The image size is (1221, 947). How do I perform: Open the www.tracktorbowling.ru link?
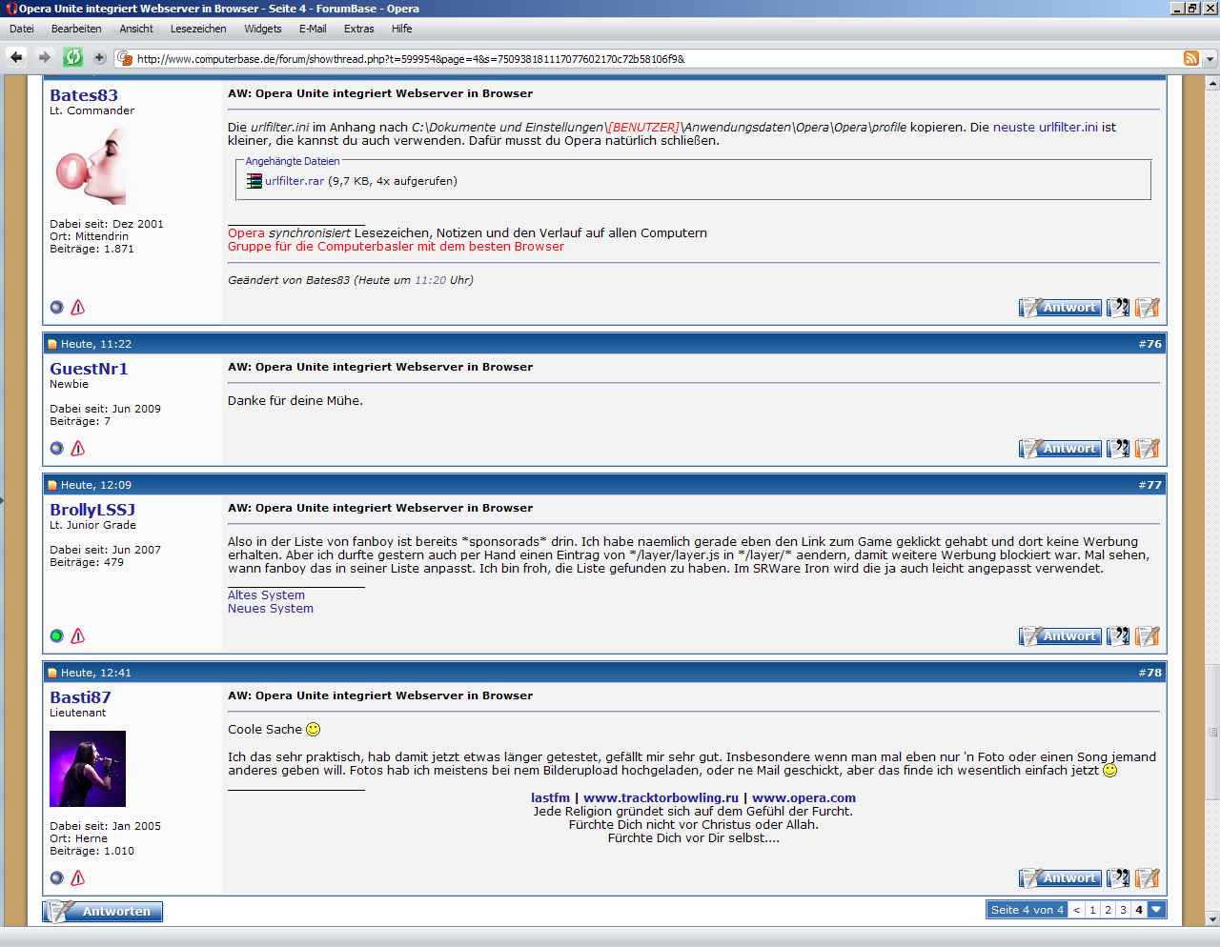tap(661, 798)
